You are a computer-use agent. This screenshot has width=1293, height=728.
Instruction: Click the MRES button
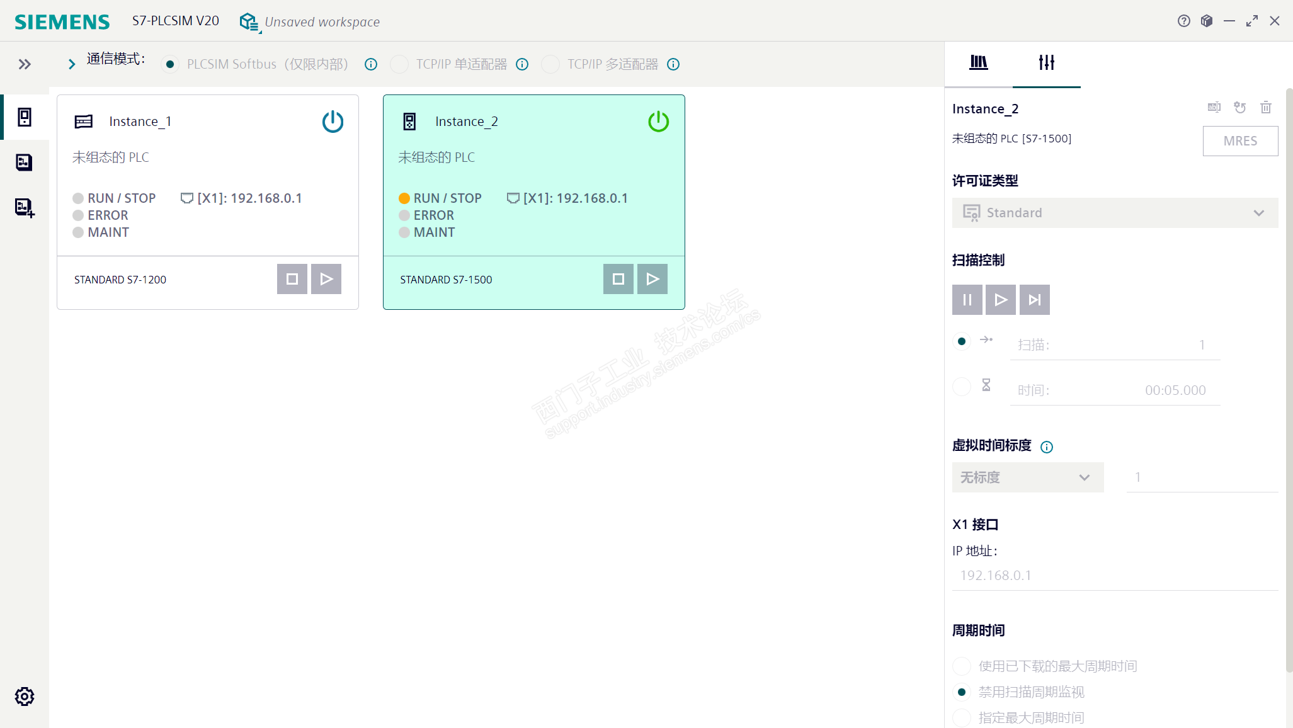coord(1239,141)
